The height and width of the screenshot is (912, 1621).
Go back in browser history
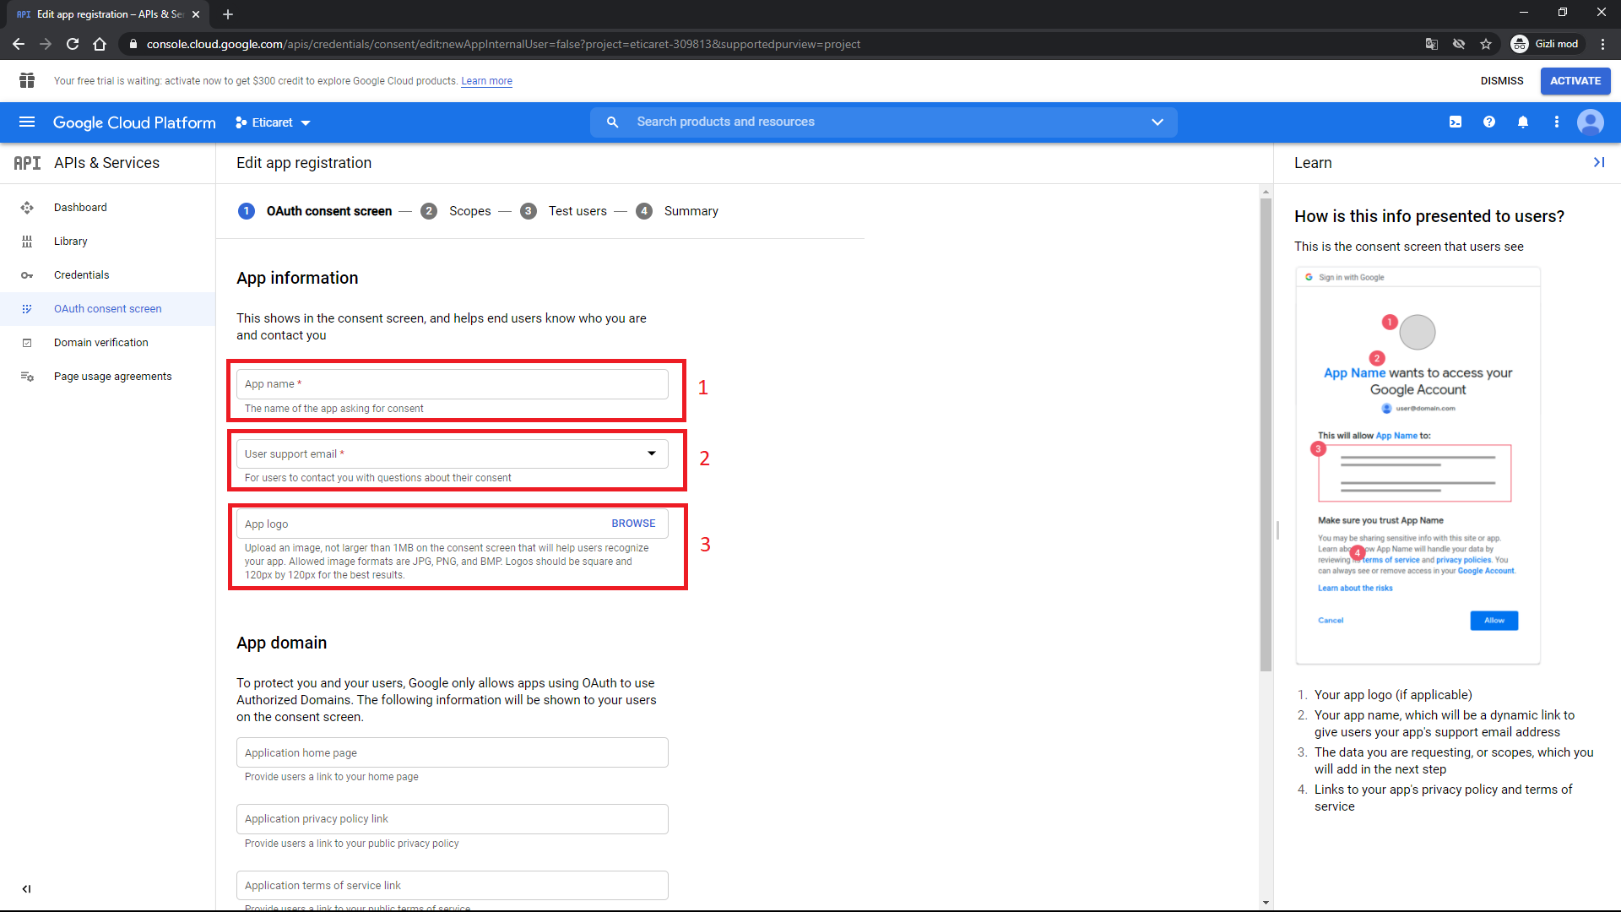pyautogui.click(x=19, y=44)
